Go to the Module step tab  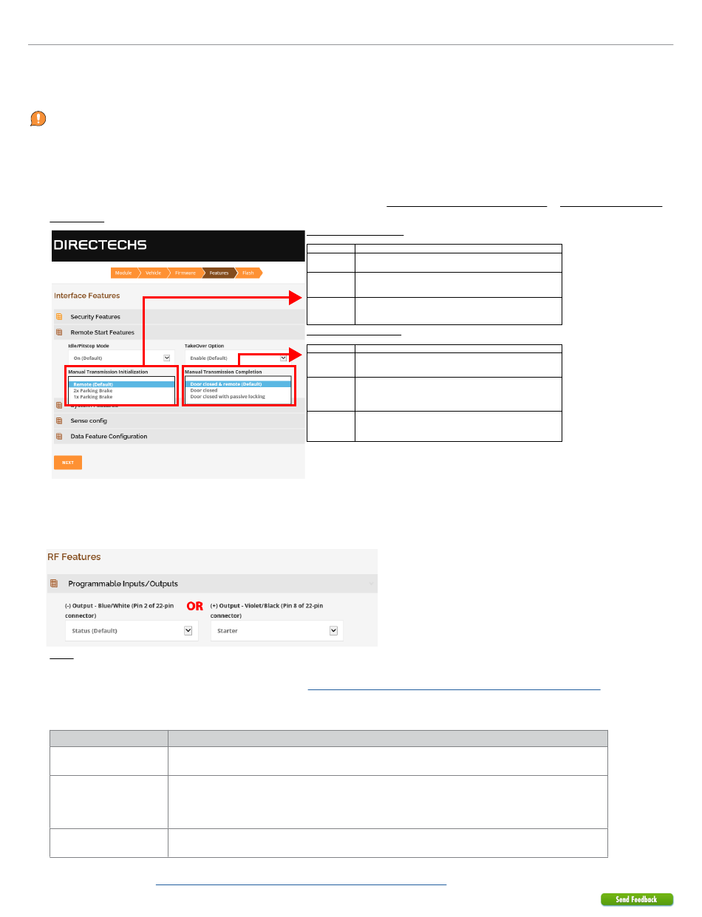point(123,273)
